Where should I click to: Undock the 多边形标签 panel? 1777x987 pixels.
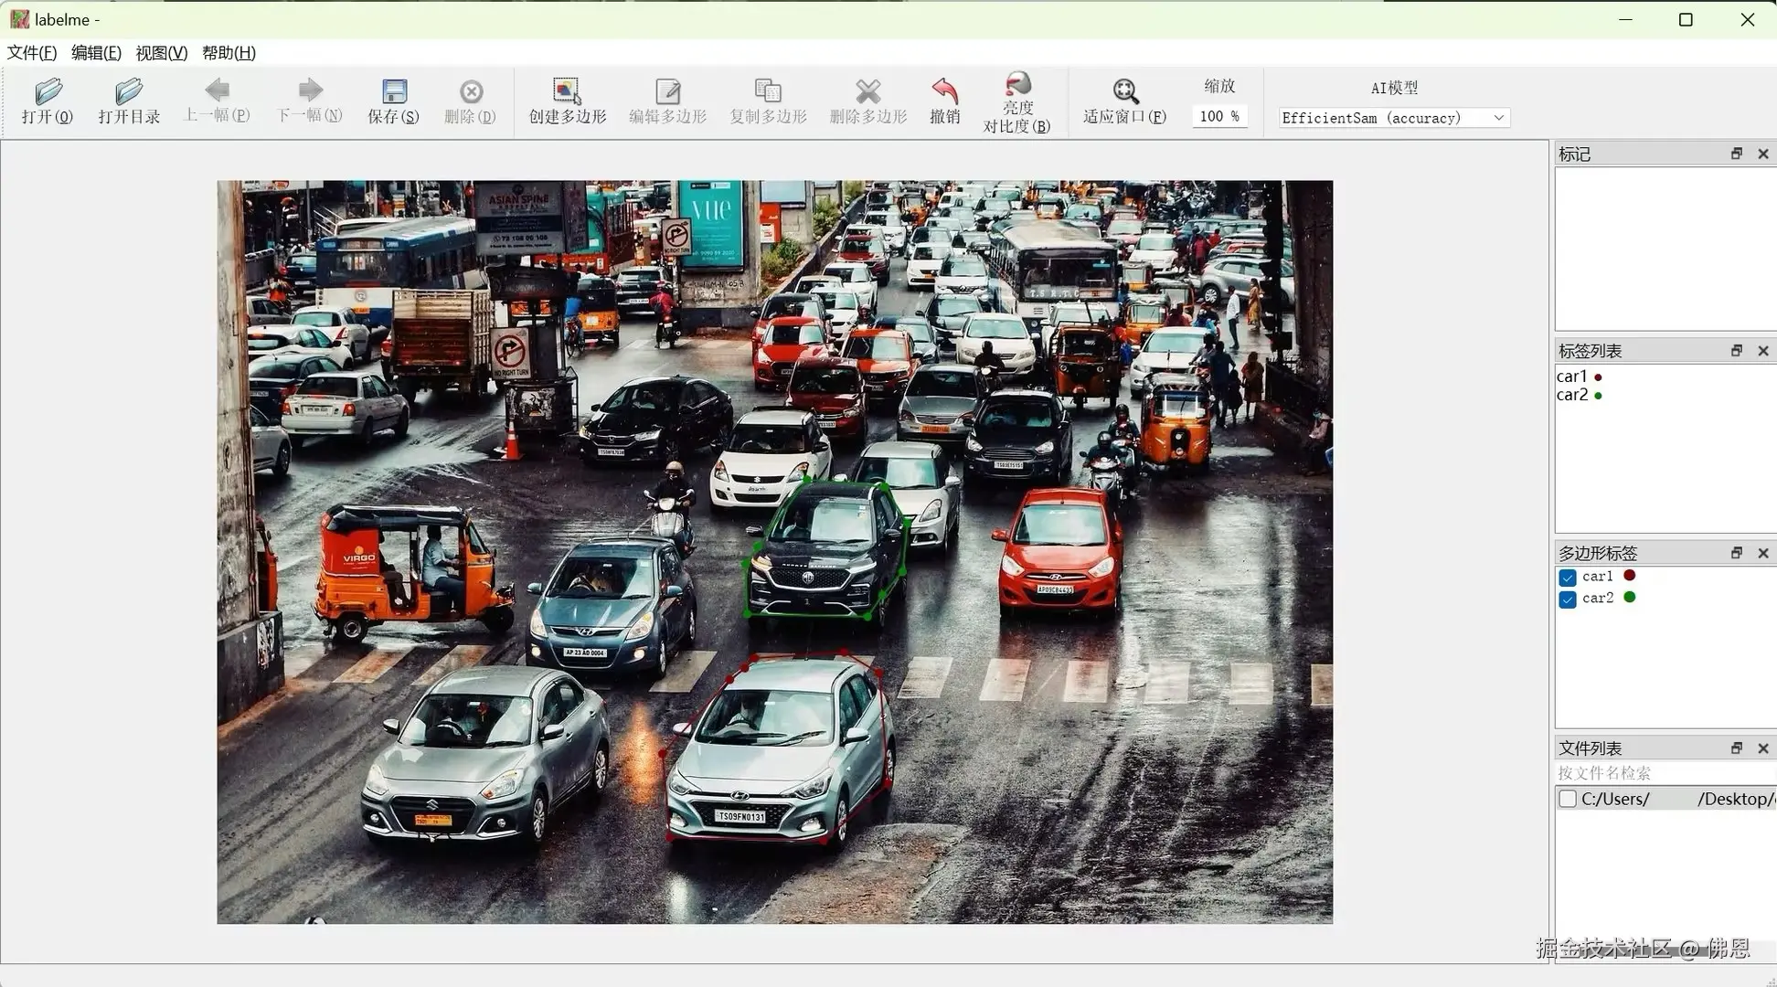[1736, 553]
